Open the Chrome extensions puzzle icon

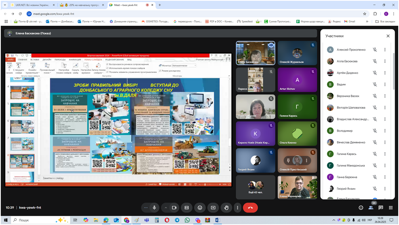coord(375,14)
